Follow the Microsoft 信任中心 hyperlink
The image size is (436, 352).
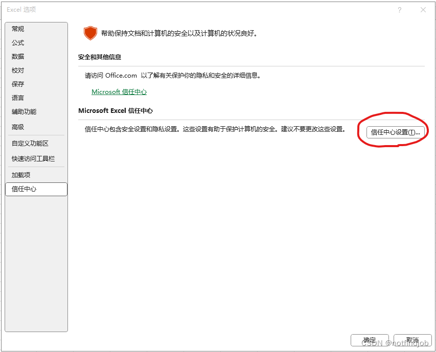pyautogui.click(x=119, y=91)
